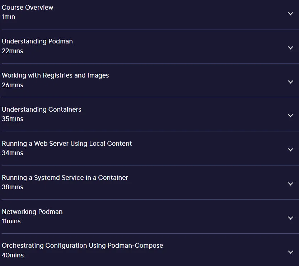
Task: Select the 38mins duration label
Action: click(13, 187)
